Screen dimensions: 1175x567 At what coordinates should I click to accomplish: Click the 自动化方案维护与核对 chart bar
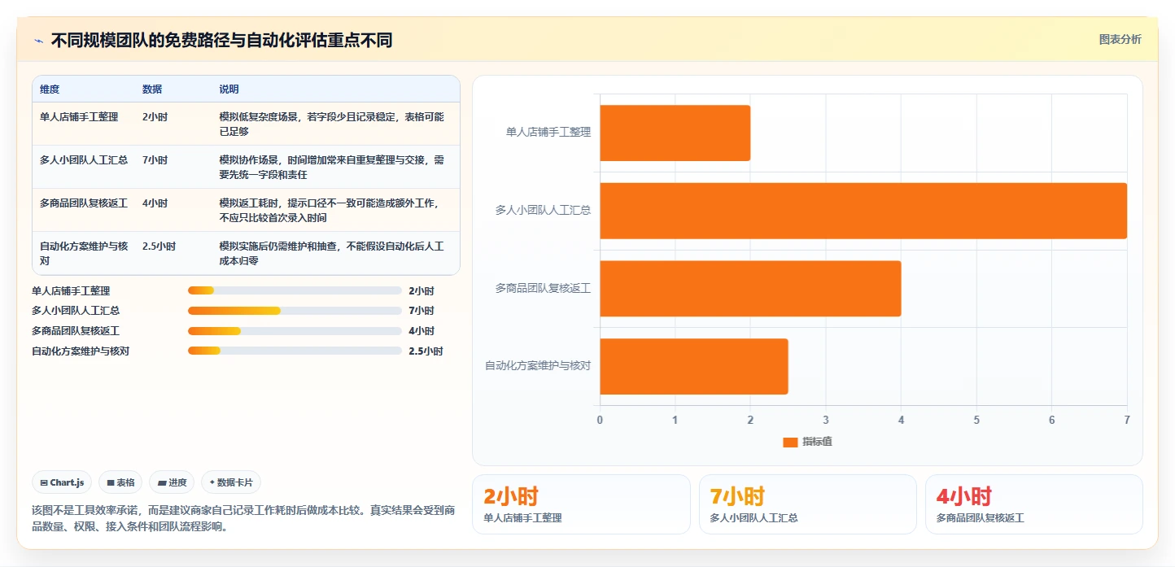(x=693, y=366)
